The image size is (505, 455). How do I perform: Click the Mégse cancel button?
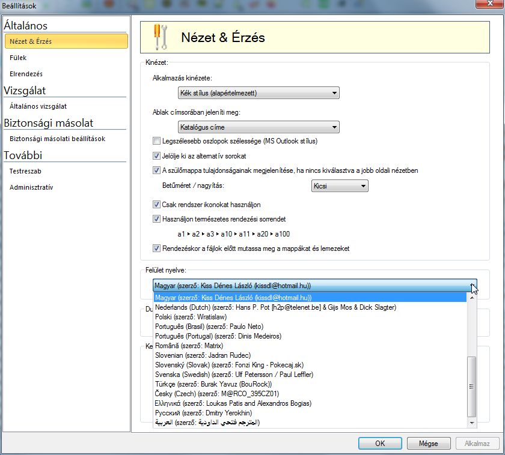click(x=429, y=444)
